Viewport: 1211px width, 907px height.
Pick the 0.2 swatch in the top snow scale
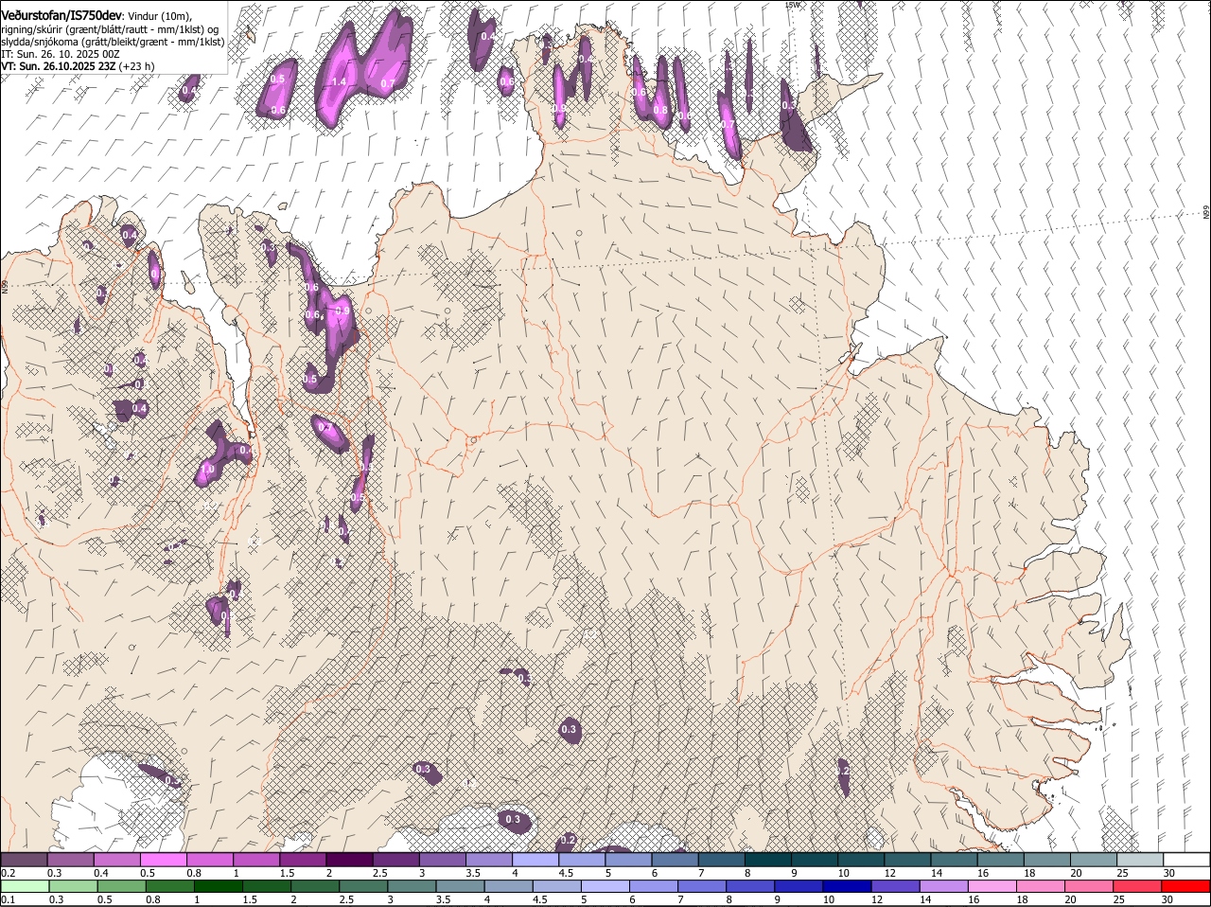point(24,859)
